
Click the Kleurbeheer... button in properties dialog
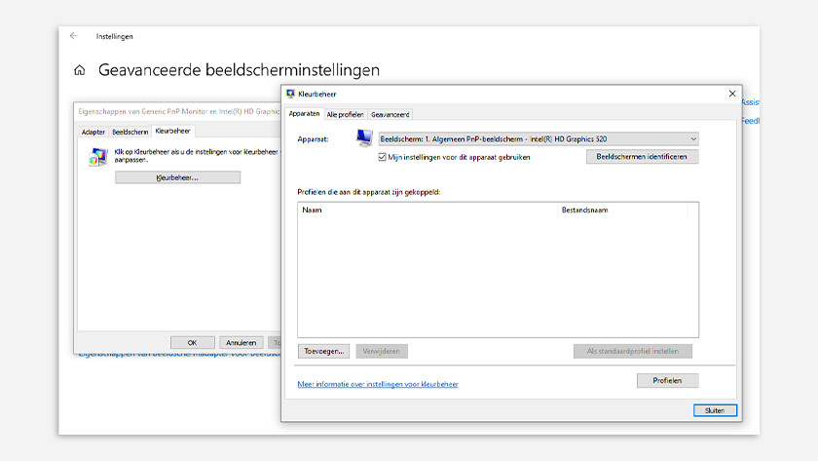[177, 177]
